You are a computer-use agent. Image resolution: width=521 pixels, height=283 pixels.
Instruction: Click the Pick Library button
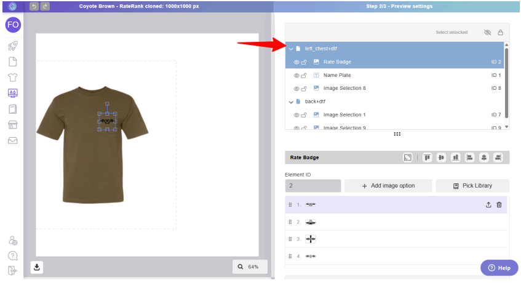472,186
